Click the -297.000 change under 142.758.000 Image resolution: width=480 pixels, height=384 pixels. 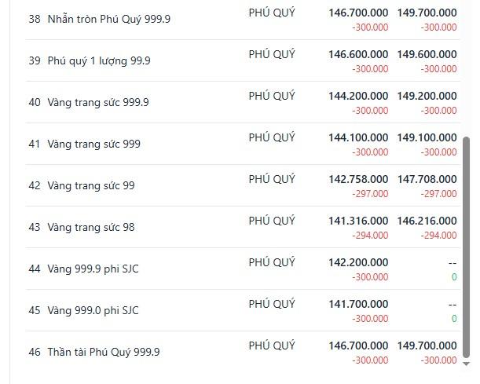[370, 194]
